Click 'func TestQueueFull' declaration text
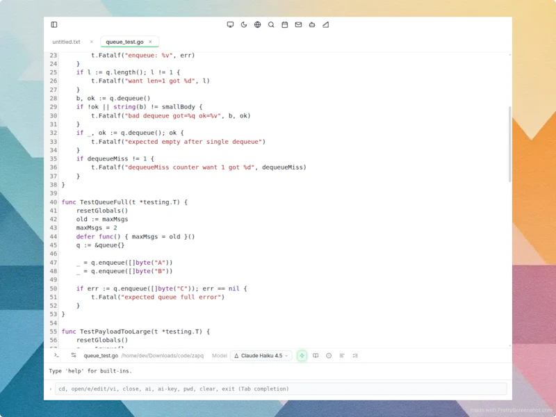The height and width of the screenshot is (417, 556). (x=124, y=202)
